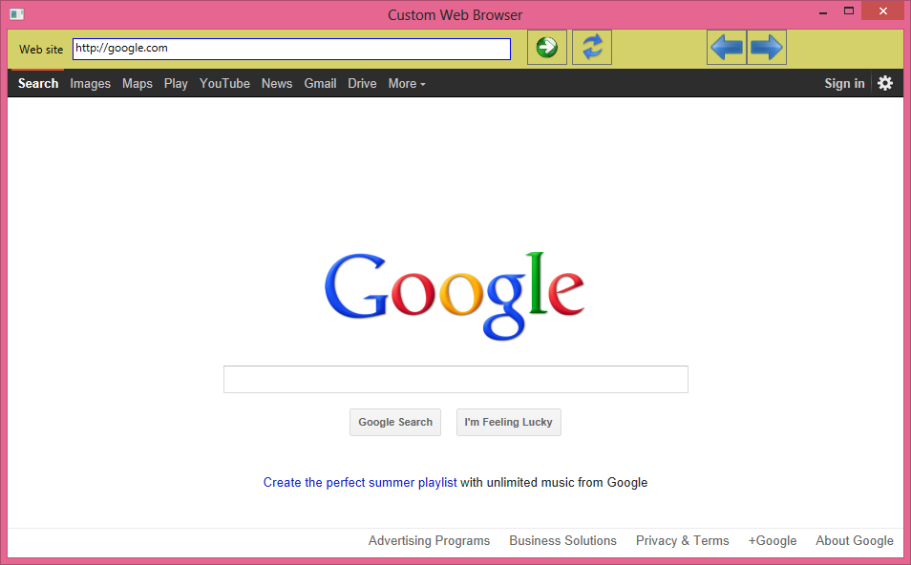Maximize the Custom Web Browser window
911x565 pixels.
[x=848, y=11]
